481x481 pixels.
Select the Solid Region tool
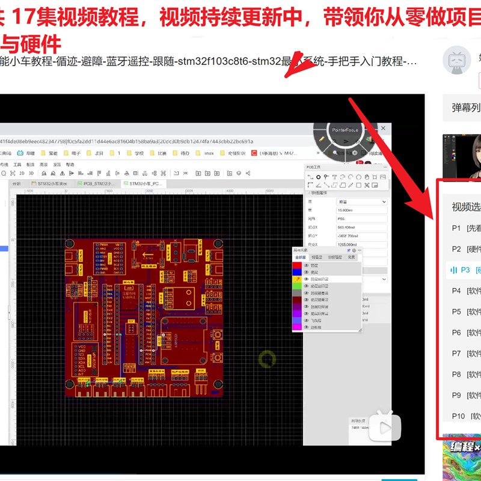[x=342, y=185]
